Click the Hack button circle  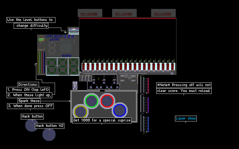coord(32,125)
